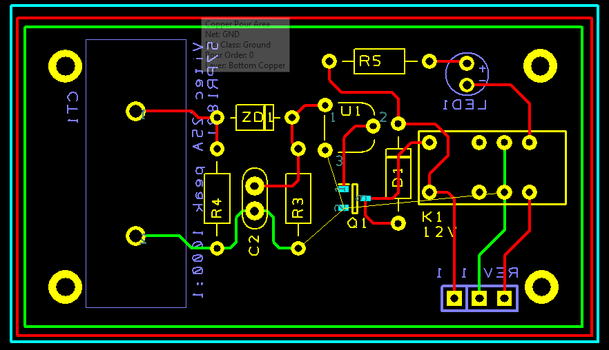Select R3's top pad

(298, 149)
